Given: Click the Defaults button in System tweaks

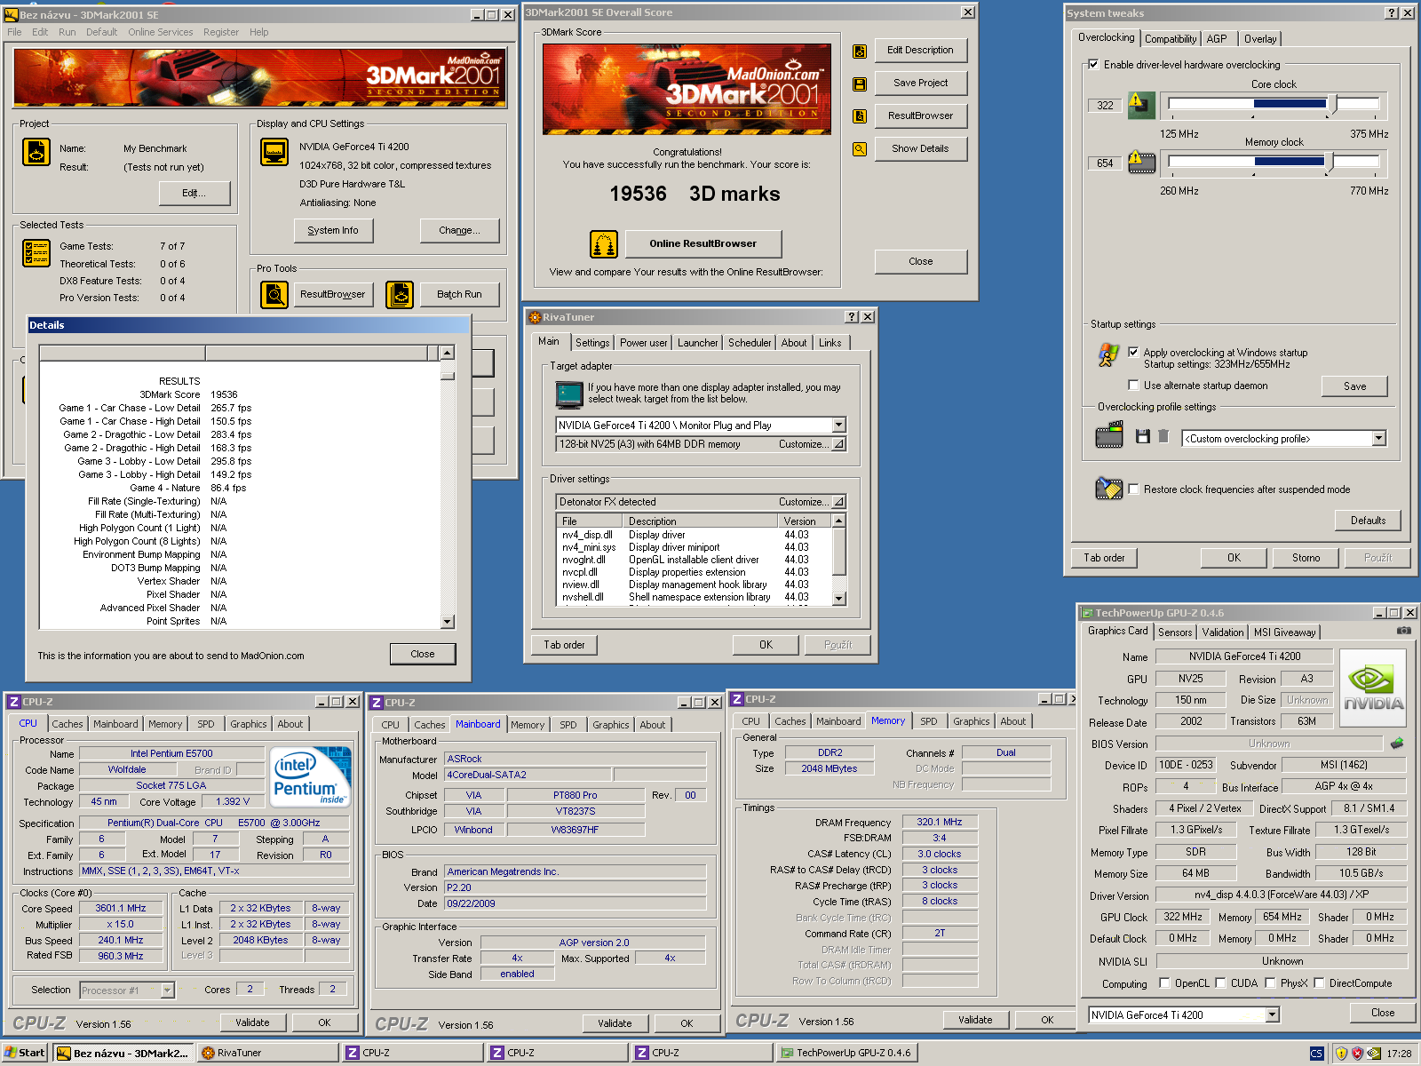Looking at the screenshot, I should (x=1368, y=521).
